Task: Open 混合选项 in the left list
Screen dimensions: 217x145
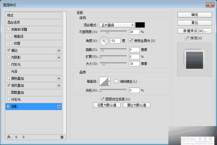Action: point(34,22)
